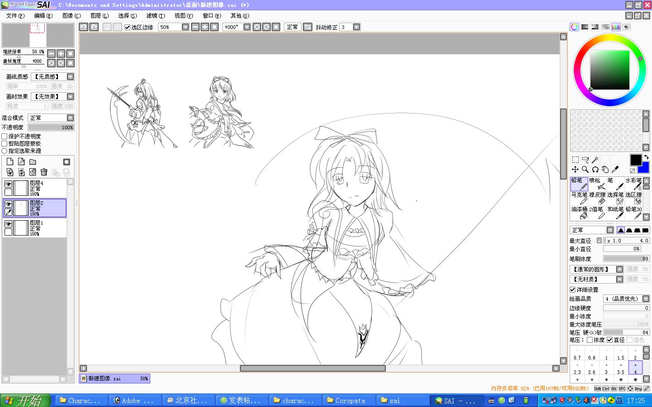
Task: Open the 图层 (L) menu
Action: (x=100, y=16)
